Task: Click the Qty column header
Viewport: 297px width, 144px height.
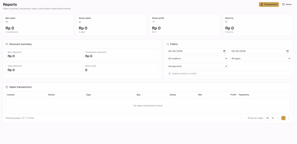Action: click(139, 95)
